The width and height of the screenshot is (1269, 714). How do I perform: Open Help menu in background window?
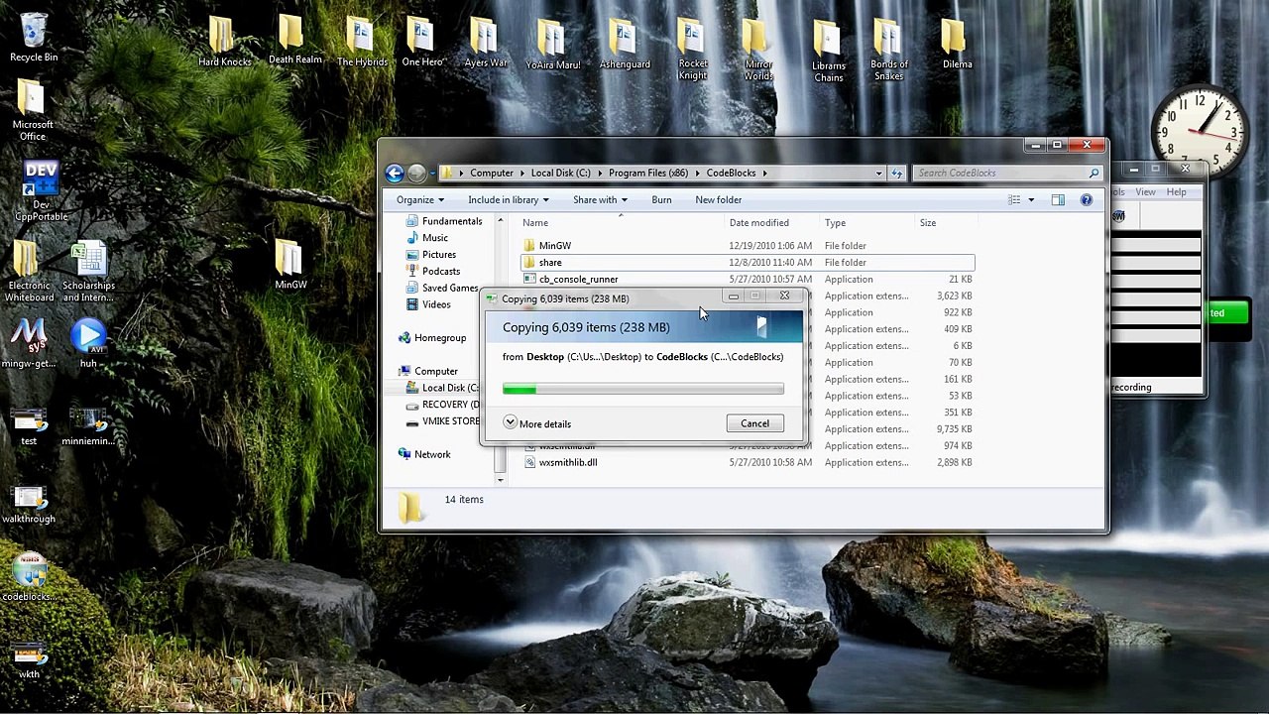[x=1176, y=192]
